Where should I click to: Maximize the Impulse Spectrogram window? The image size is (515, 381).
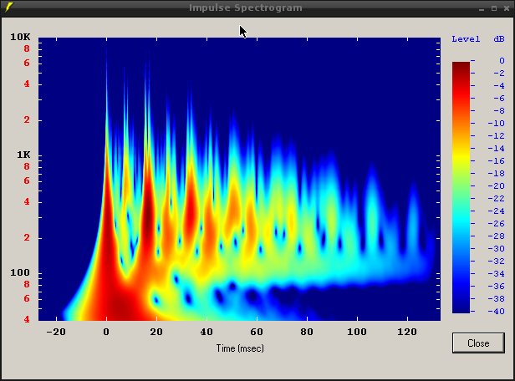[494, 8]
